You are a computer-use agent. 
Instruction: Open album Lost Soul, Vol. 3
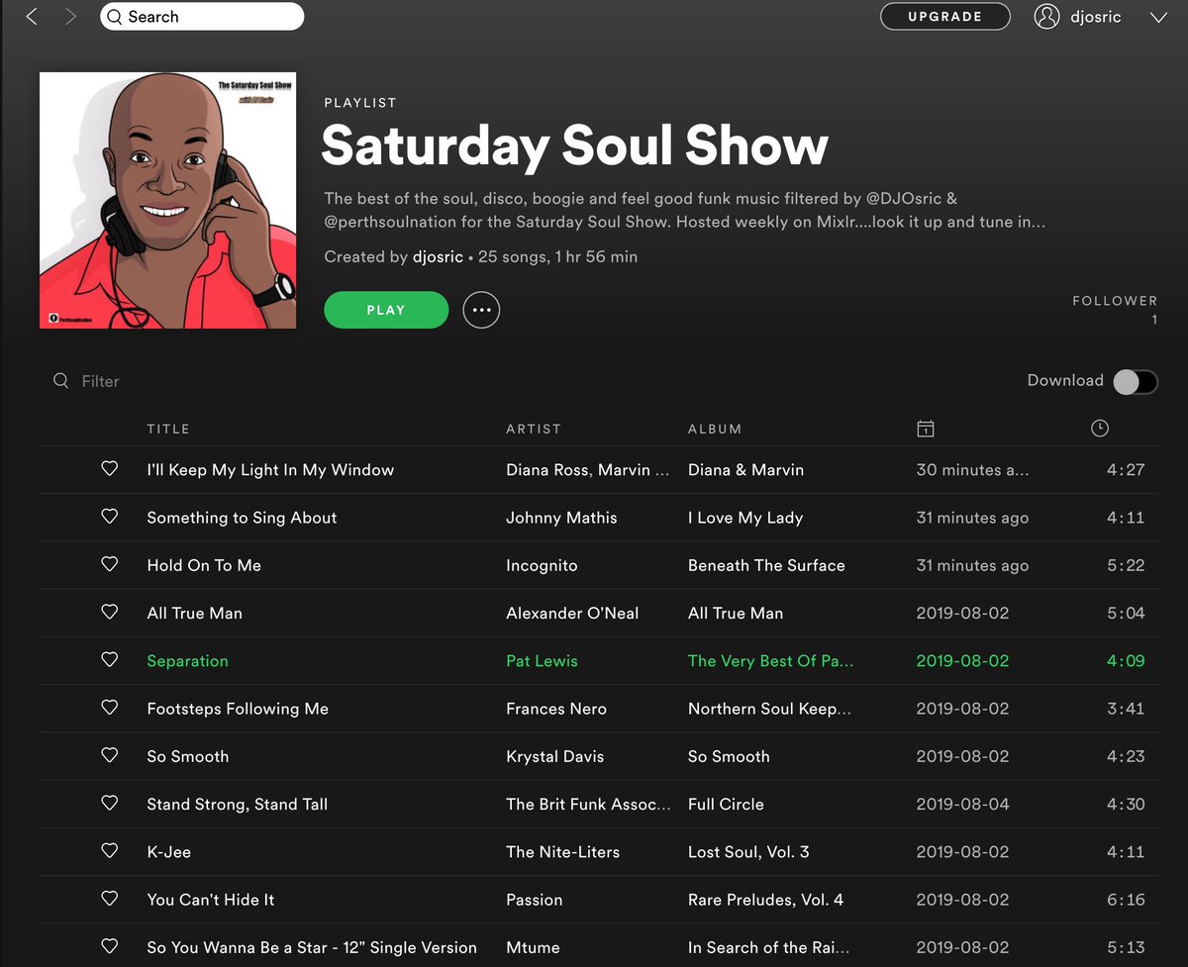pos(748,852)
